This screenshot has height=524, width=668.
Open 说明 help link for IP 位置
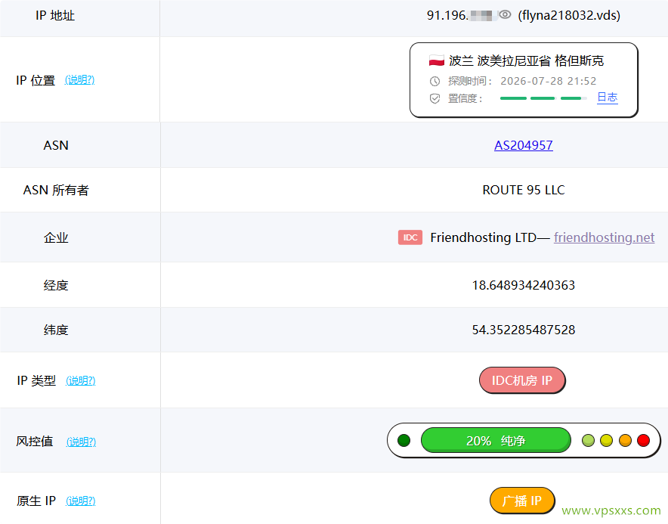pos(79,79)
